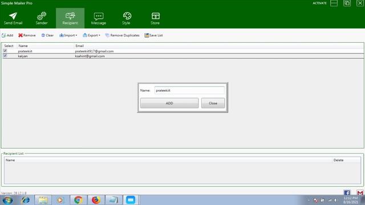Open the Send Email section
The height and width of the screenshot is (205, 365).
click(x=13, y=18)
